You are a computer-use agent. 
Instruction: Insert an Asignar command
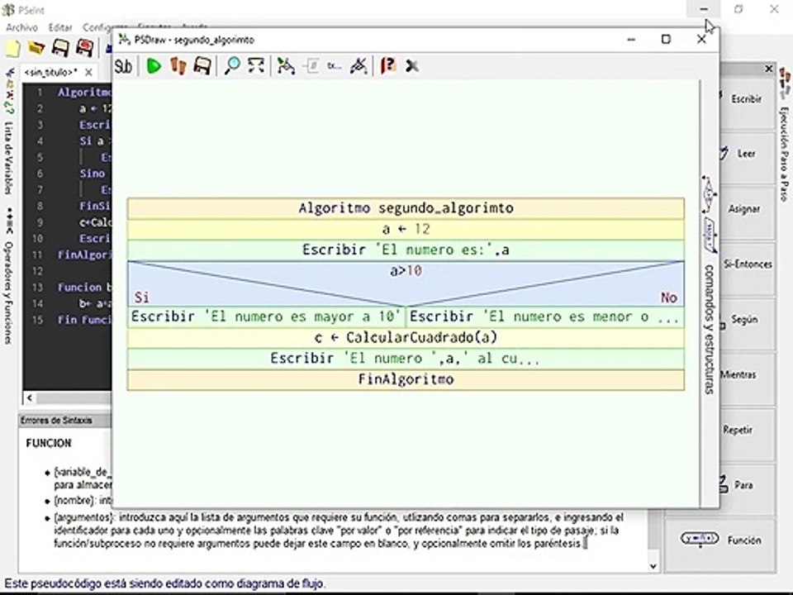point(747,209)
